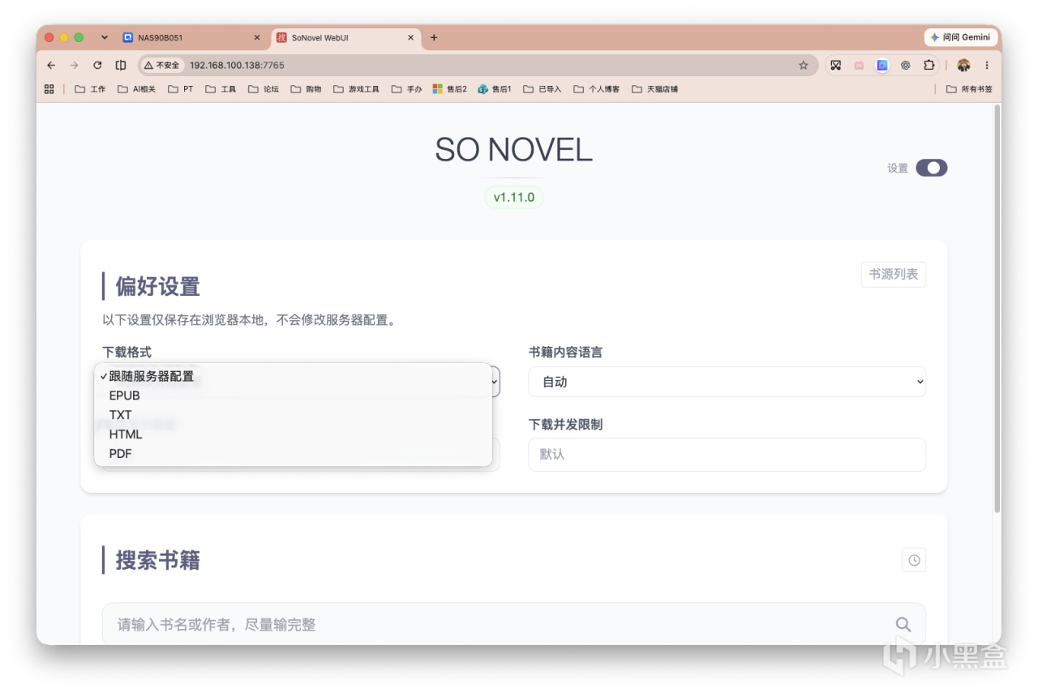Open the 售后2 bookmark
Viewport: 1038px width, 693px height.
point(450,89)
